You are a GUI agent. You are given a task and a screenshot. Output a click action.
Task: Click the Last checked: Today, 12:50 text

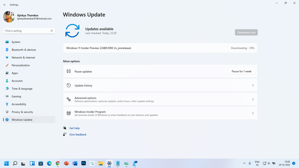[101, 33]
